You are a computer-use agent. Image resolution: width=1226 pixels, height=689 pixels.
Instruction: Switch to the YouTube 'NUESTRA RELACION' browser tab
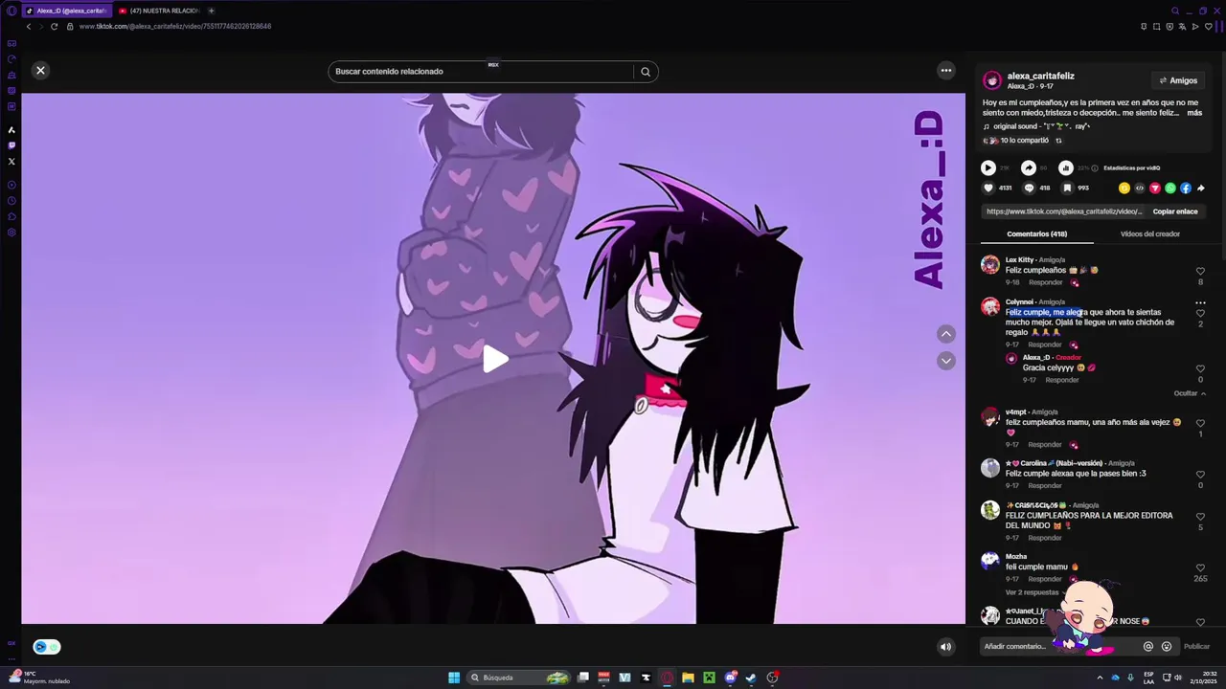click(159, 11)
